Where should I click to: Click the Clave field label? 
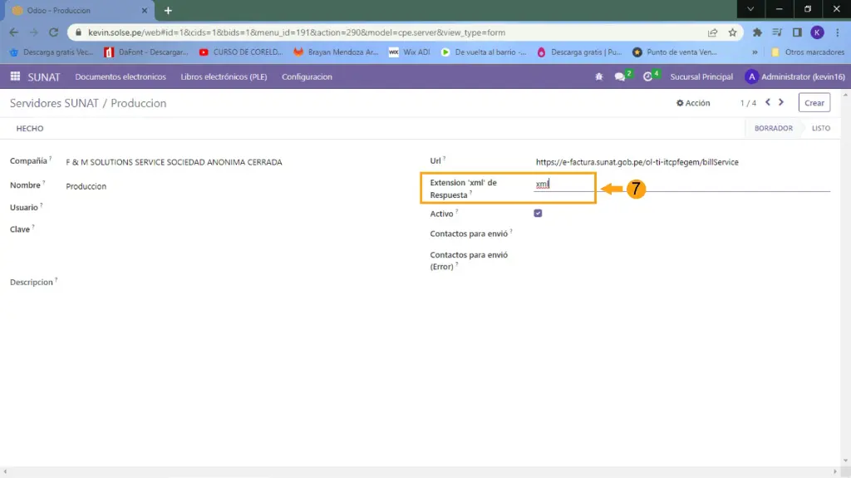coord(20,229)
